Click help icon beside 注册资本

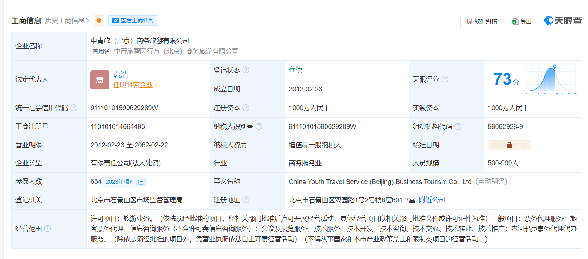(246, 108)
